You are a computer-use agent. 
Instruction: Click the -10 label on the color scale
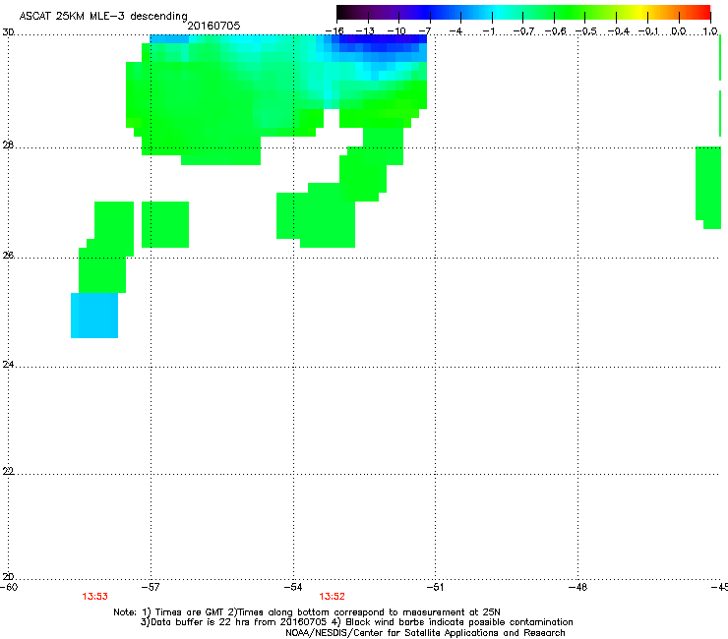(396, 31)
